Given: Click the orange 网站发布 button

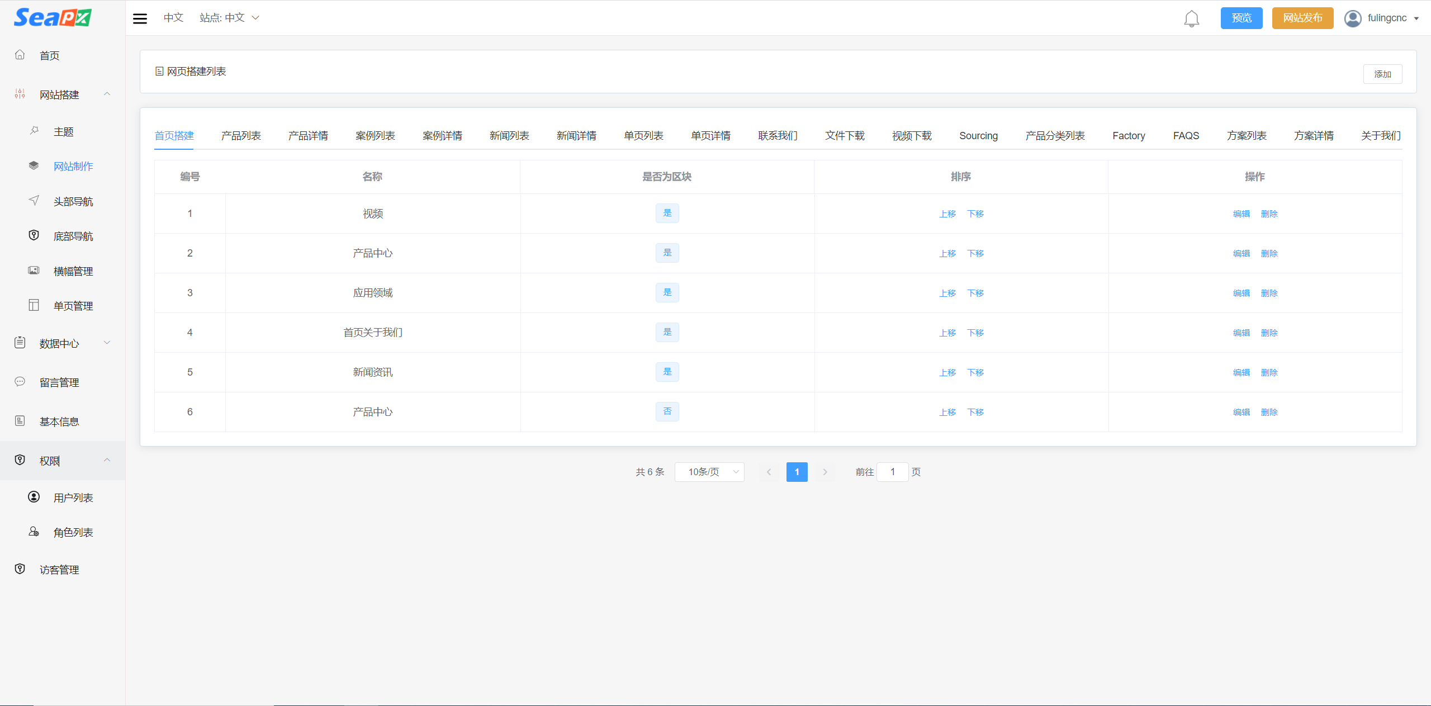Looking at the screenshot, I should 1302,18.
